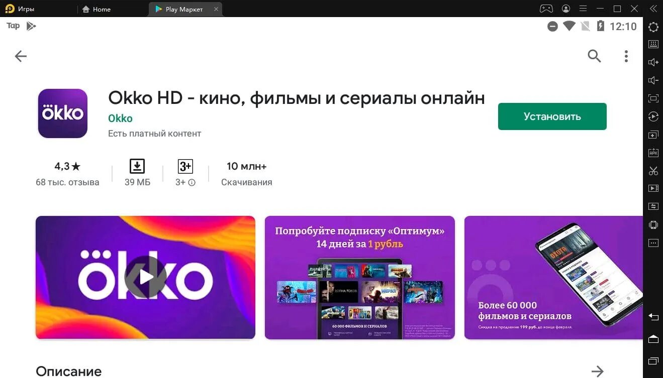
Task: Close the Play Маркет tab
Action: tap(216, 9)
